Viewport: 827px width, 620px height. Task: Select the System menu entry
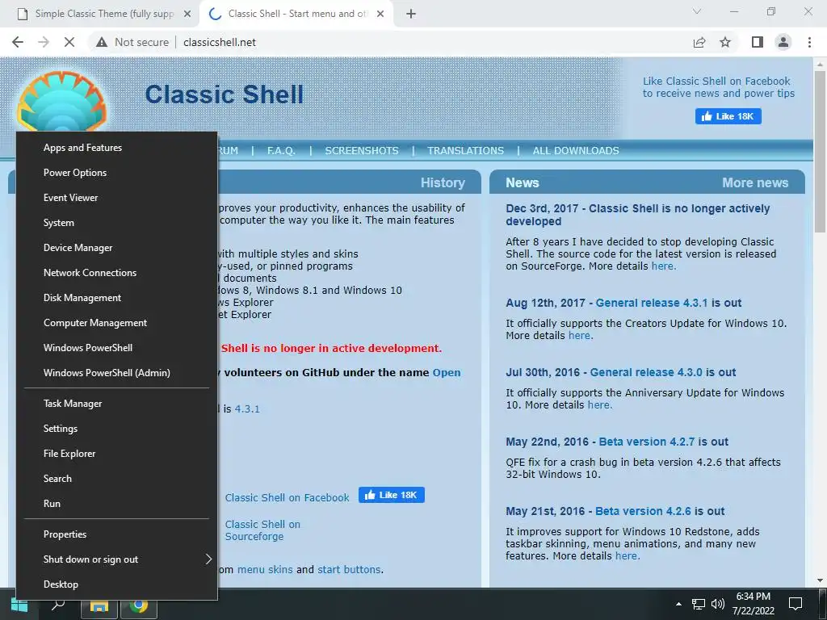pos(116,223)
